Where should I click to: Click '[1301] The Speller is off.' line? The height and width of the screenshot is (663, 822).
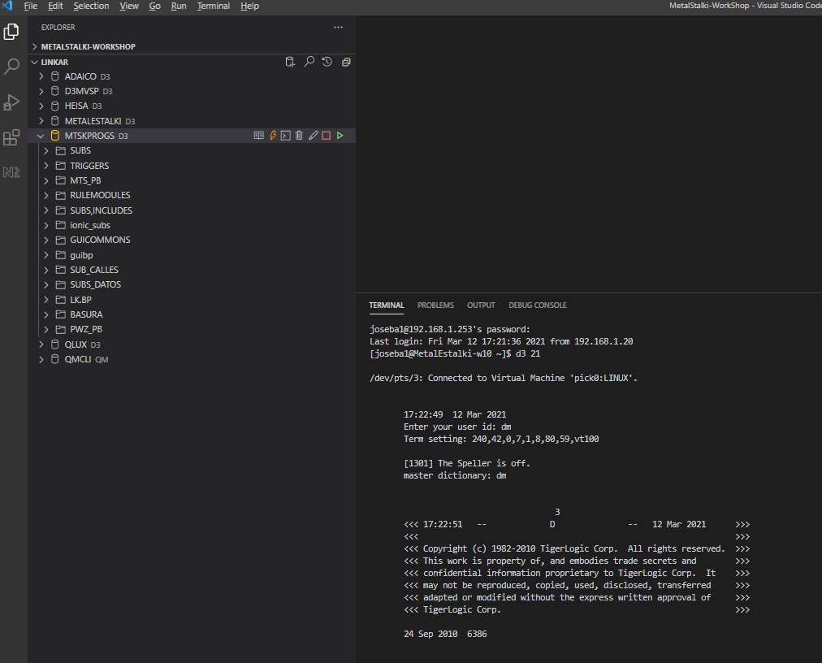click(x=466, y=464)
